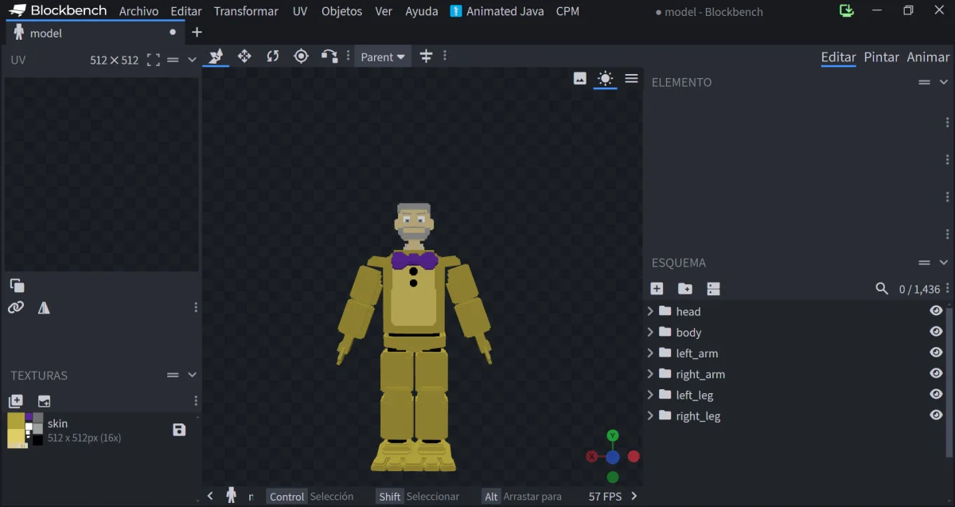Select the Pivot tool in toolbar
Viewport: 955px width, 507px height.
pos(301,56)
